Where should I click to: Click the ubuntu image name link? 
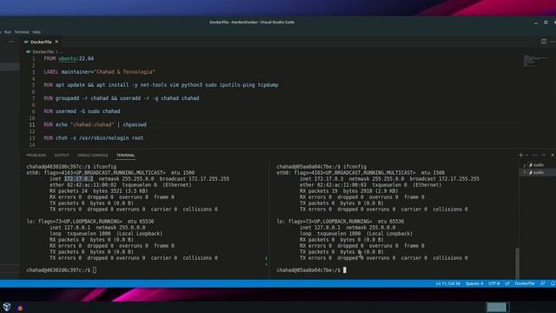tap(68, 58)
